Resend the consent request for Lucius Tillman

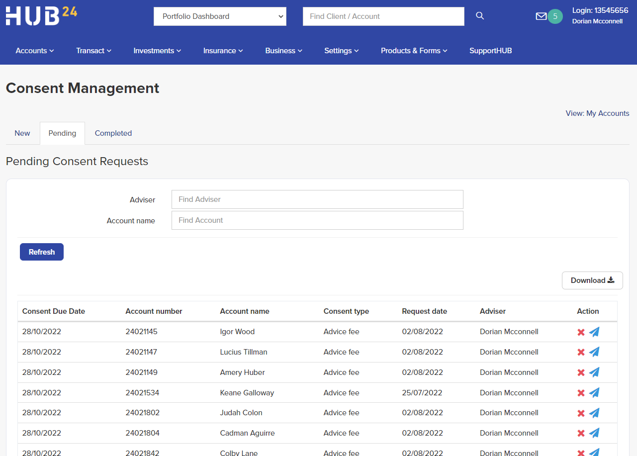(594, 352)
